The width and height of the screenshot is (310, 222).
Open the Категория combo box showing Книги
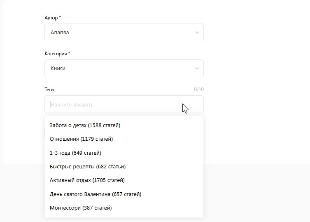[x=124, y=68]
